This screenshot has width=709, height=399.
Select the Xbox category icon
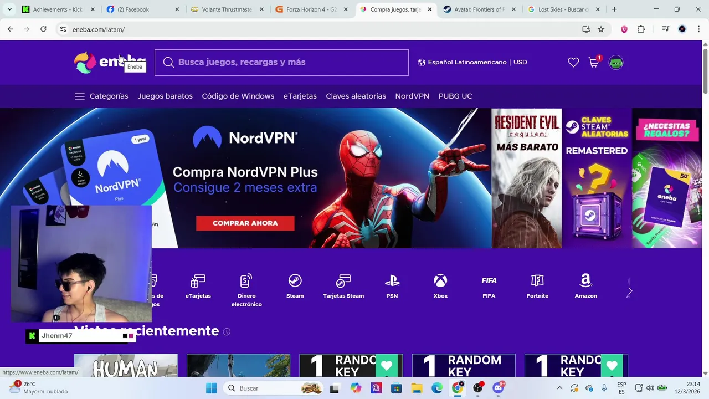440,287
